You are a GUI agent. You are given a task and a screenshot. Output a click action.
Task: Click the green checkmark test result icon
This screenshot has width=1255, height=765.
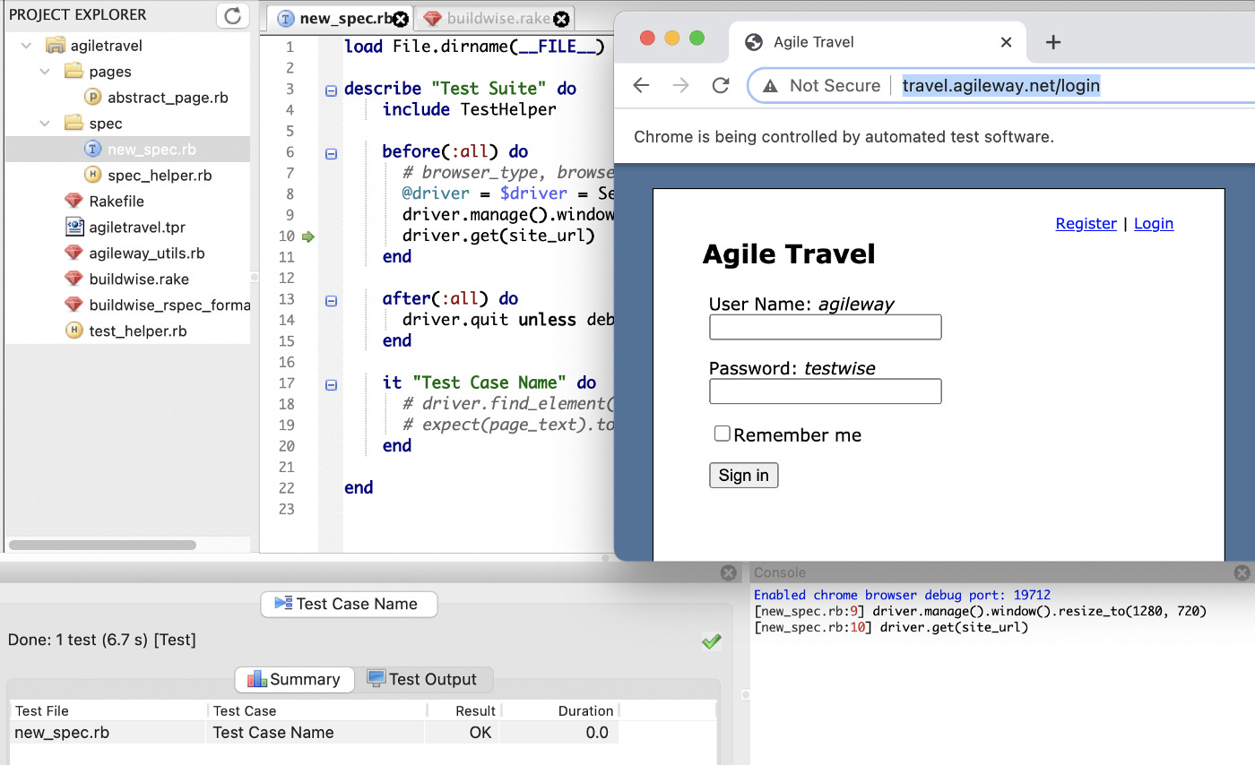point(713,641)
